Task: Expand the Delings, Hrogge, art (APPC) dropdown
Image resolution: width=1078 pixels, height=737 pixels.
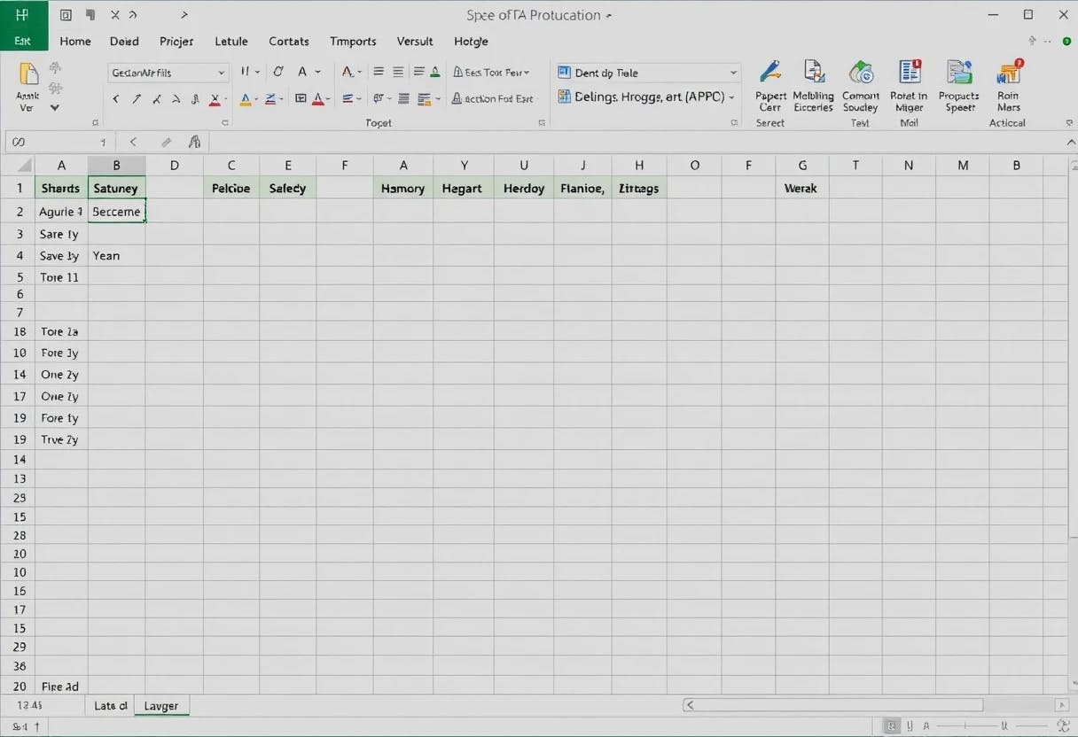Action: [x=733, y=97]
